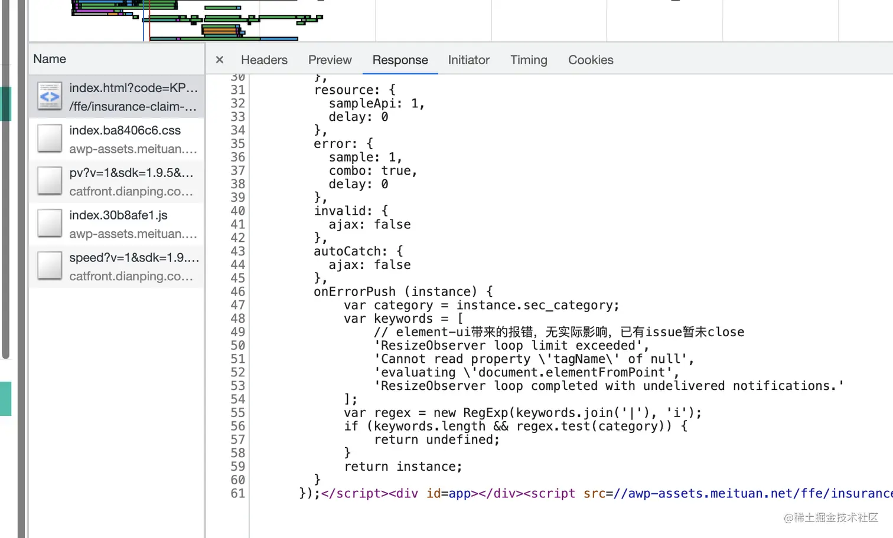Select the index.ba8406c6.css request
Viewport: 893px width, 538px height.
[117, 139]
